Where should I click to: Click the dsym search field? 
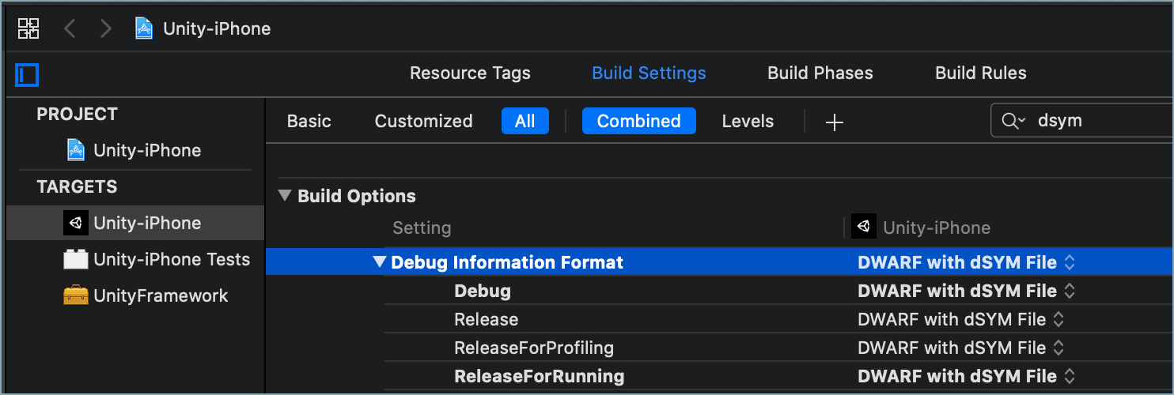[x=1100, y=121]
